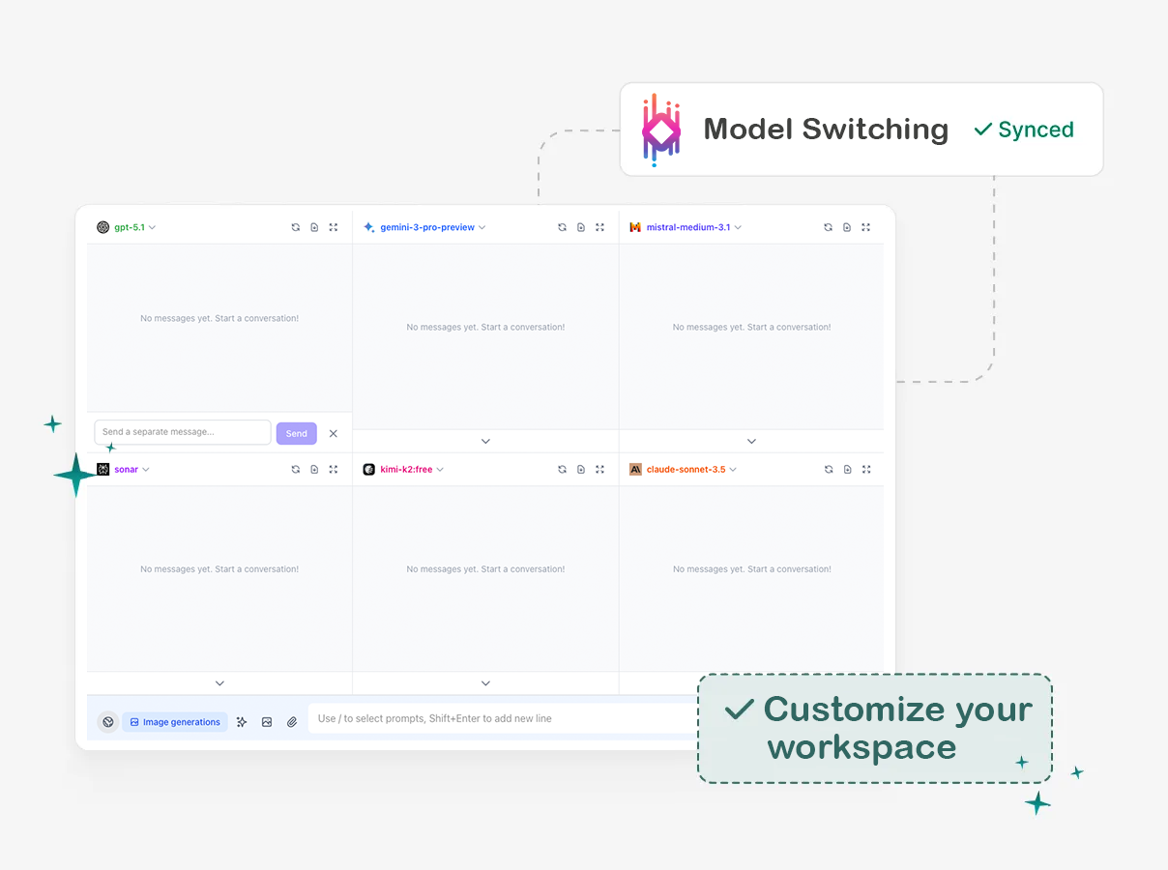Click the globe icon in the bottom bar

point(107,721)
